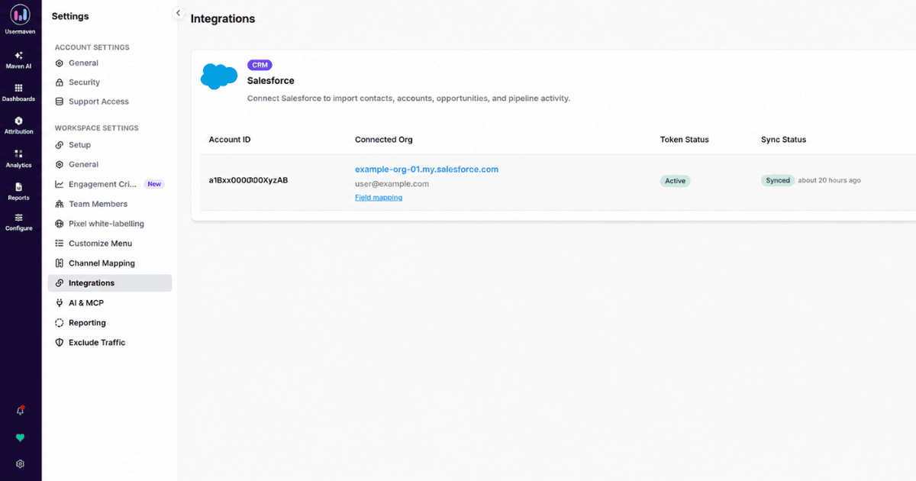Open the Configure sliders icon
This screenshot has height=481, width=916.
tap(19, 218)
